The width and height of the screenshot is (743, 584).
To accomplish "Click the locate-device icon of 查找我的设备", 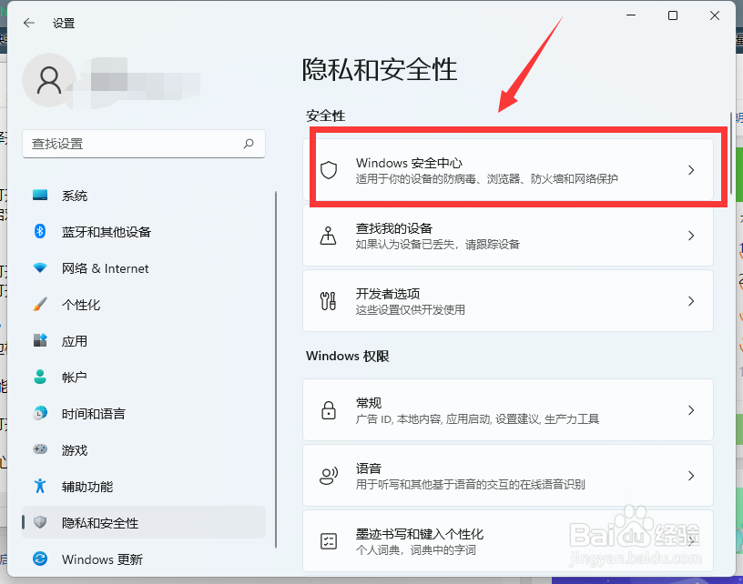I will click(x=329, y=236).
